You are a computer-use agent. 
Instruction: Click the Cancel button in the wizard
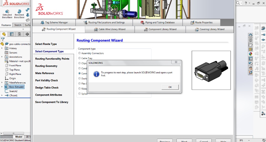coord(204,140)
